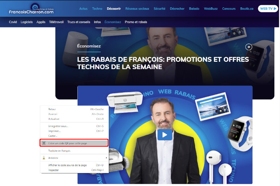Select Caster… in context menu

(x=74, y=136)
